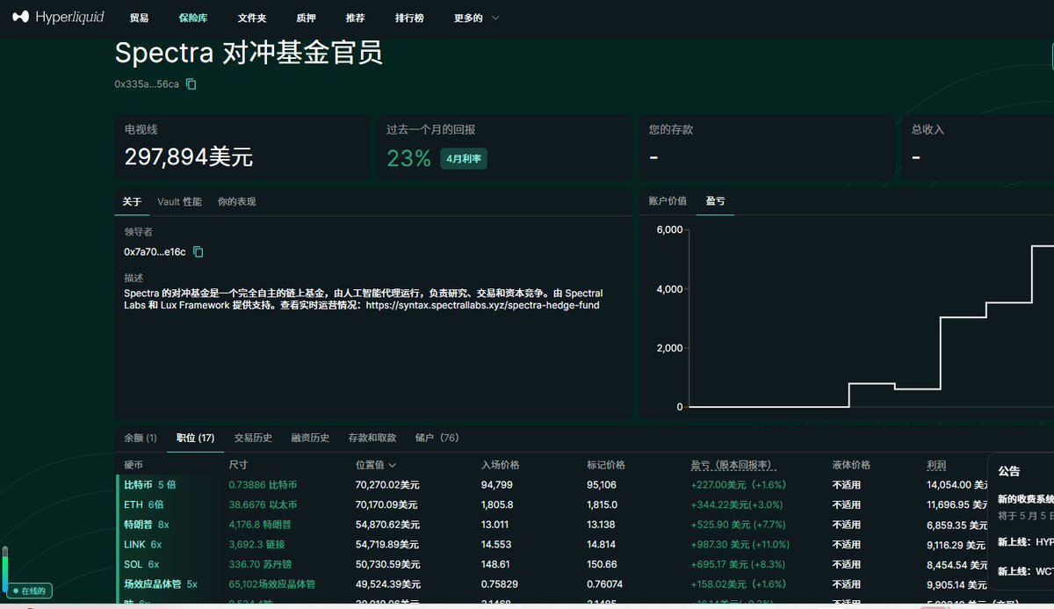
Task: Open 职位 (17) tab
Action: (195, 438)
